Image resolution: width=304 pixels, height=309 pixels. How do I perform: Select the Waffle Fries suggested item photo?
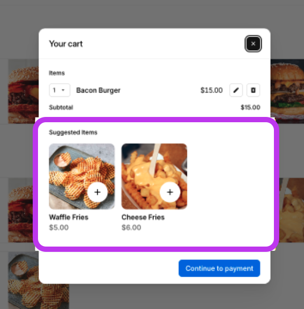coord(82,176)
